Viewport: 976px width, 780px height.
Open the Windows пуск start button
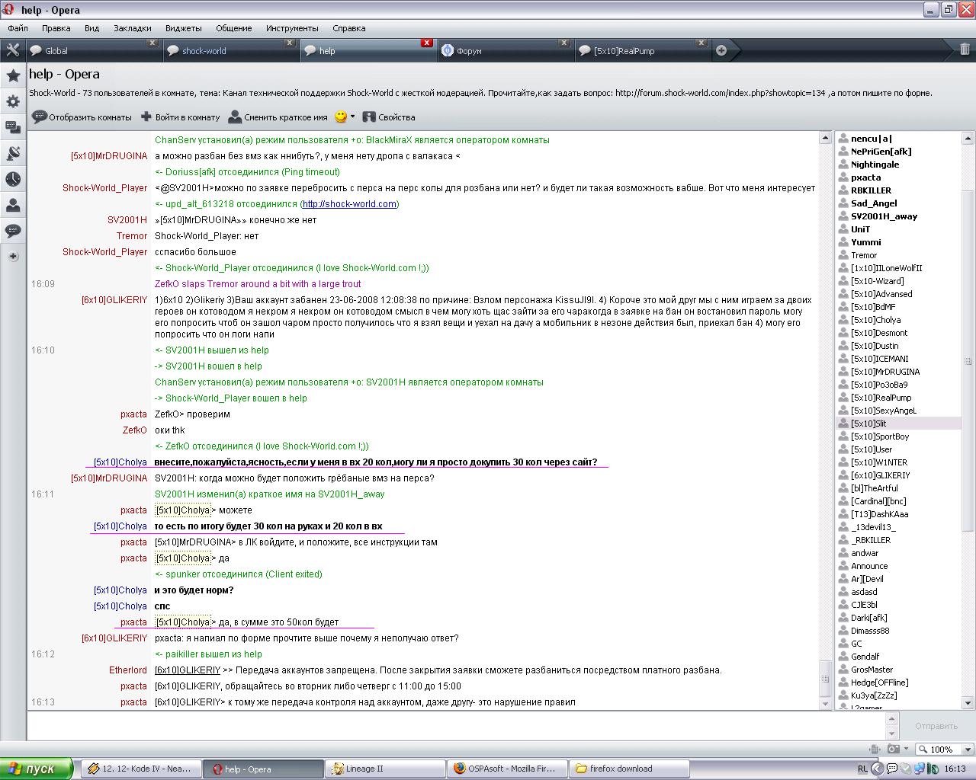coord(37,769)
